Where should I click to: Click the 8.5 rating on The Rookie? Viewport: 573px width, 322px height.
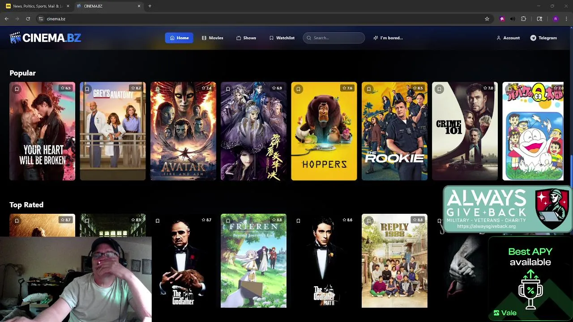coord(417,88)
